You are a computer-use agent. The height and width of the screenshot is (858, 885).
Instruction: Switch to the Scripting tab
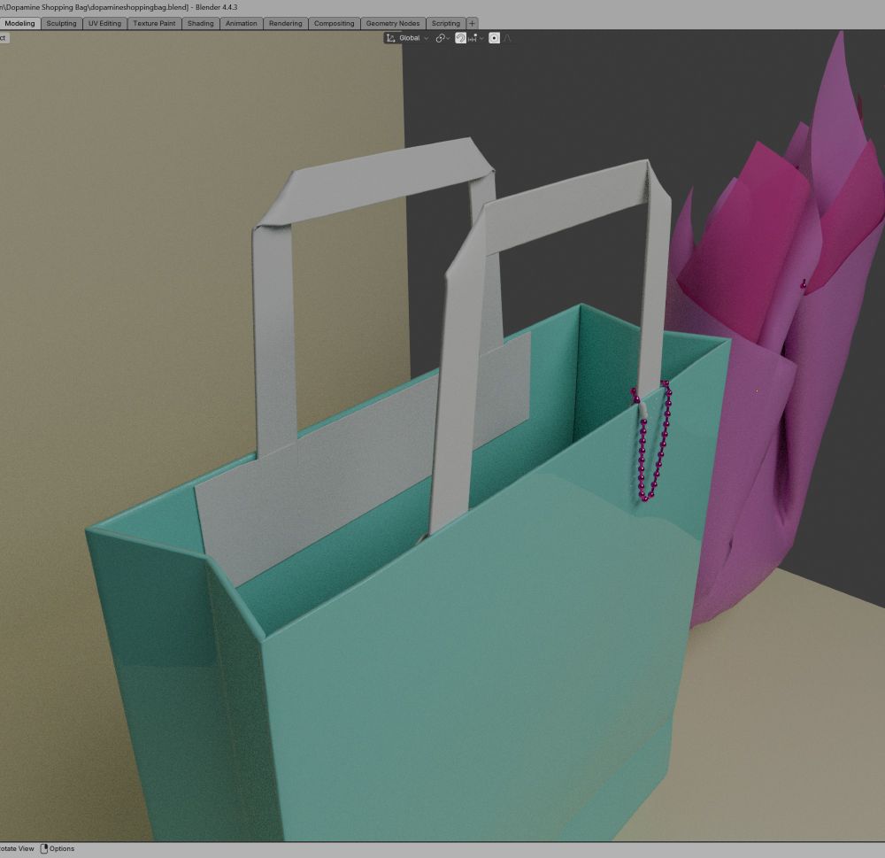tap(446, 24)
